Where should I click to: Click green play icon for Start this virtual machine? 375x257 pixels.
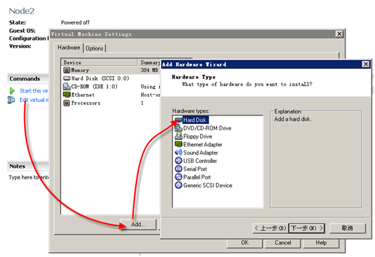[x=12, y=91]
